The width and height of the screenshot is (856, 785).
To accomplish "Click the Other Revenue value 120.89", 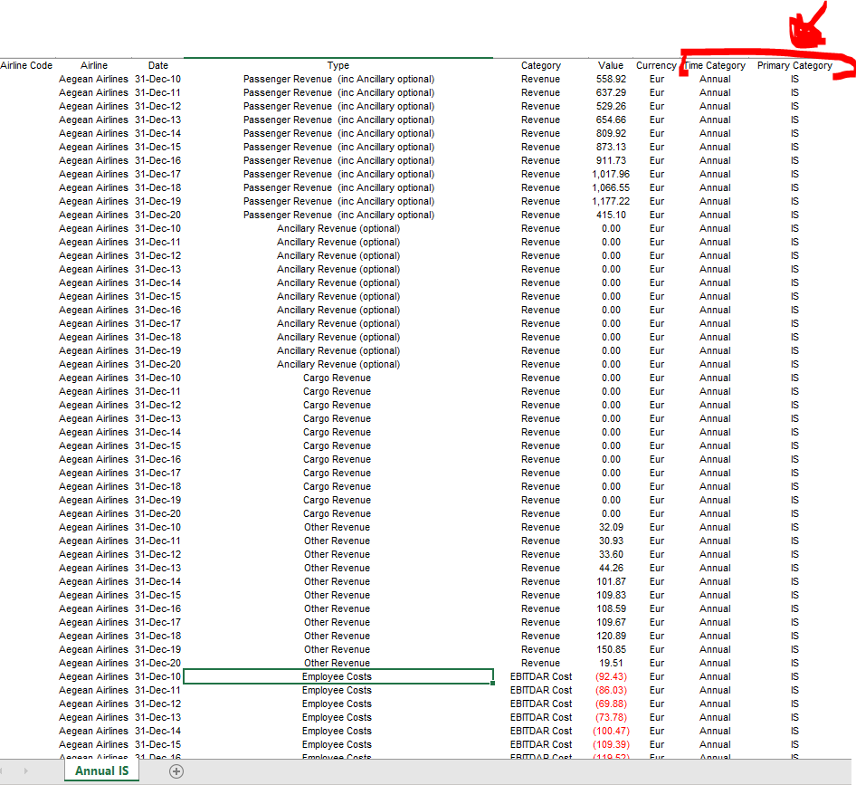I will [x=611, y=637].
